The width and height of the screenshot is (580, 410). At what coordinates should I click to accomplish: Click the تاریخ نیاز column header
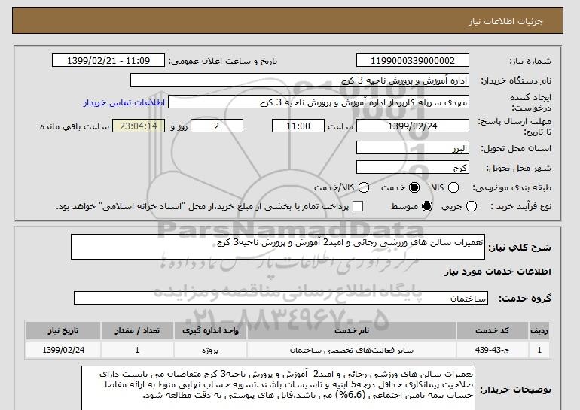63,330
